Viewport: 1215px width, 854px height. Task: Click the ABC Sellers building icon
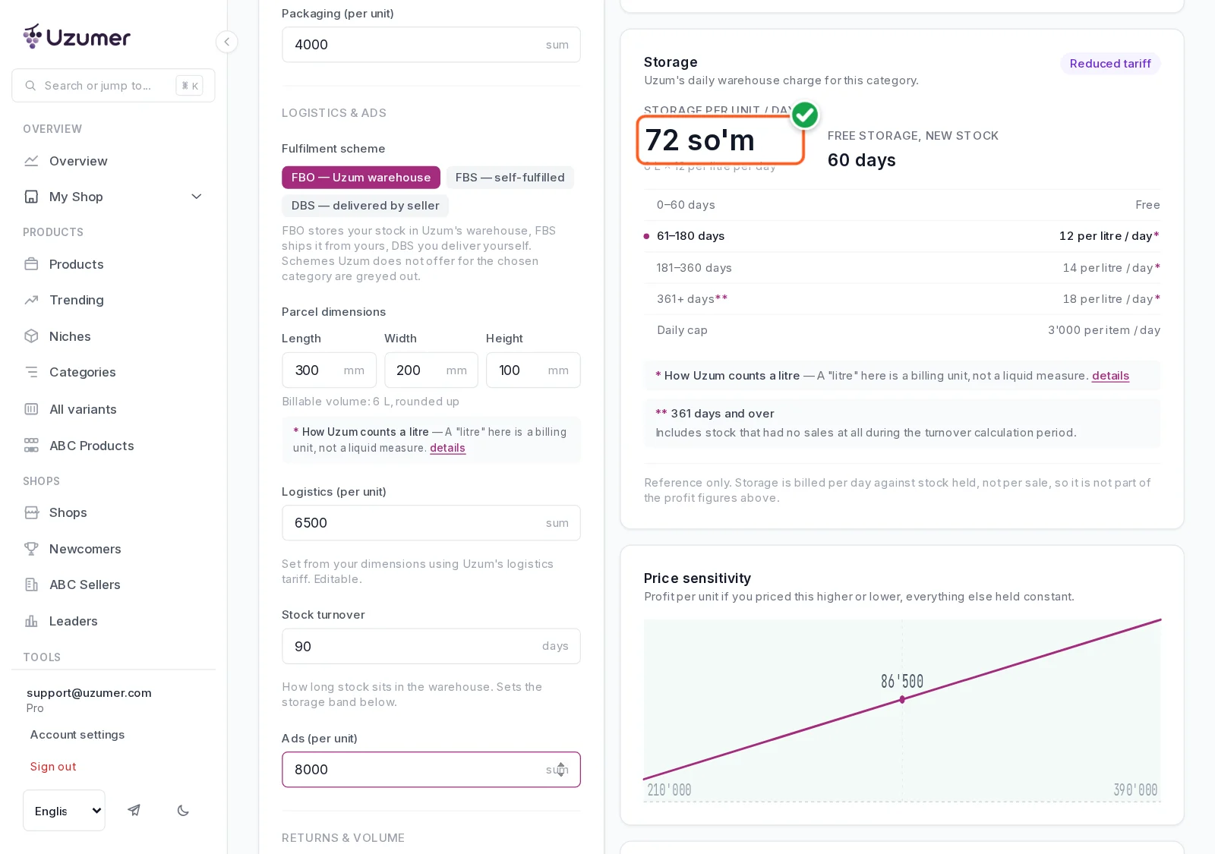pyautogui.click(x=31, y=585)
